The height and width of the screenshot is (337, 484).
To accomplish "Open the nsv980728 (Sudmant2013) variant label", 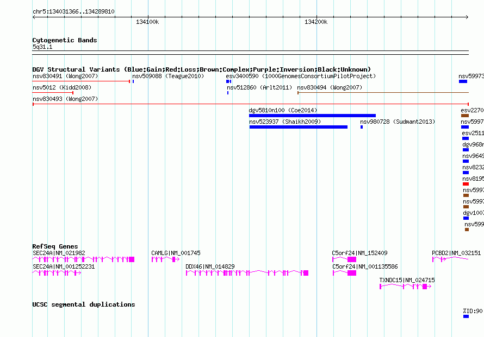I will (398, 122).
